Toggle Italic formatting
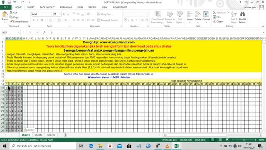The width and height of the screenshot is (266, 150). 38,20
